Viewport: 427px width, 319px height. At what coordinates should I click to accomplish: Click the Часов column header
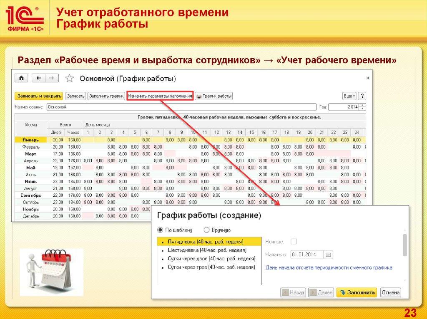[73, 132]
